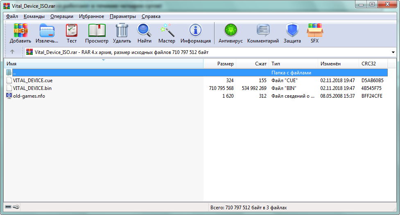The image size is (400, 215).
Task: Click the Добавить (Add) toolbar icon
Action: [x=20, y=30]
